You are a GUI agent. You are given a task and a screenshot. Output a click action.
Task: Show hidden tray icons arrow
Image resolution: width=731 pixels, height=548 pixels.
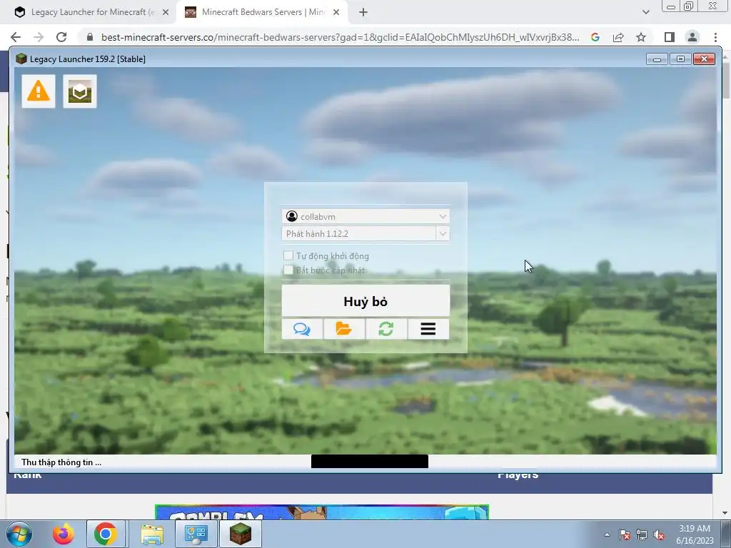click(x=607, y=534)
